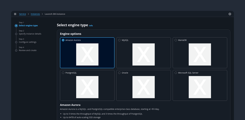The height and width of the screenshot is (120, 245).
Task: Open Info link next to Select engine type
Action: pyautogui.click(x=91, y=26)
